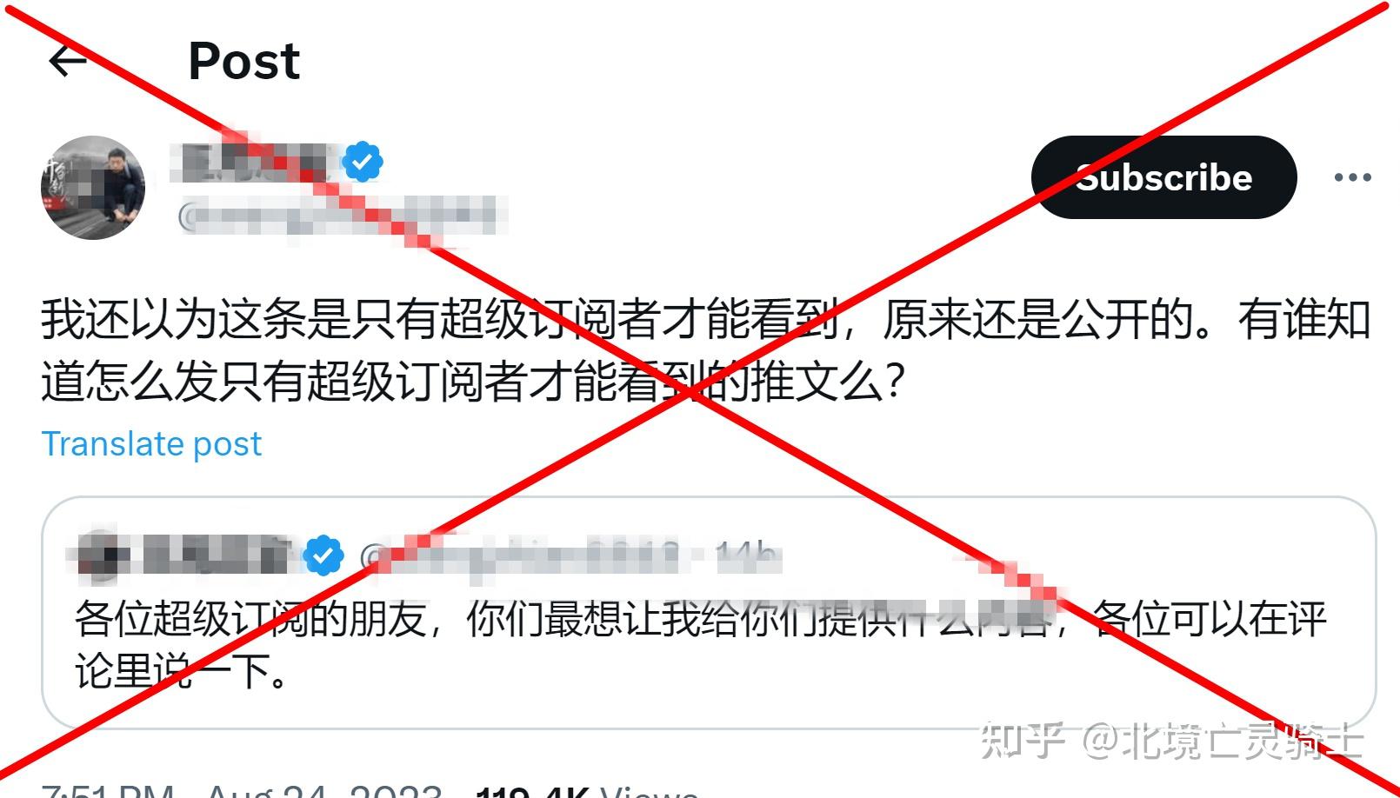Open the three-dot more options menu
Viewport: 1400px width, 798px height.
click(x=1352, y=177)
